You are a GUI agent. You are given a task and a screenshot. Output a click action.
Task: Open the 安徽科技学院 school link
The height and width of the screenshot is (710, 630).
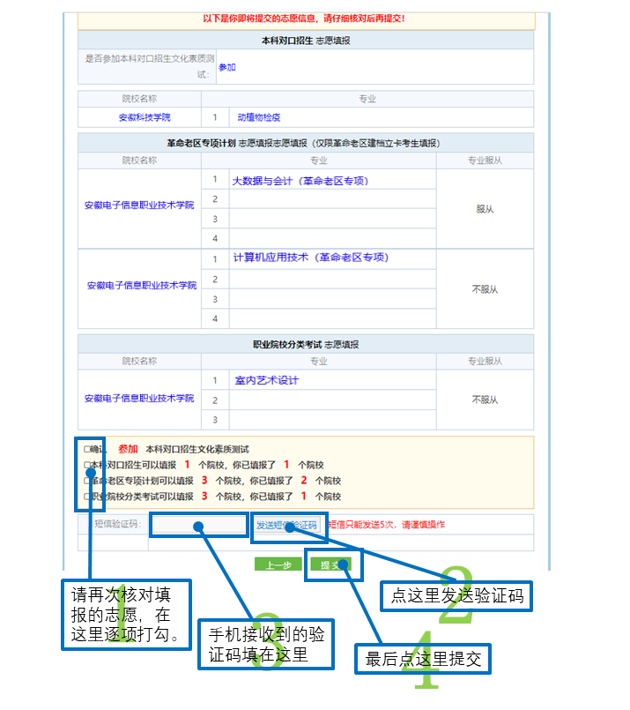pos(145,117)
